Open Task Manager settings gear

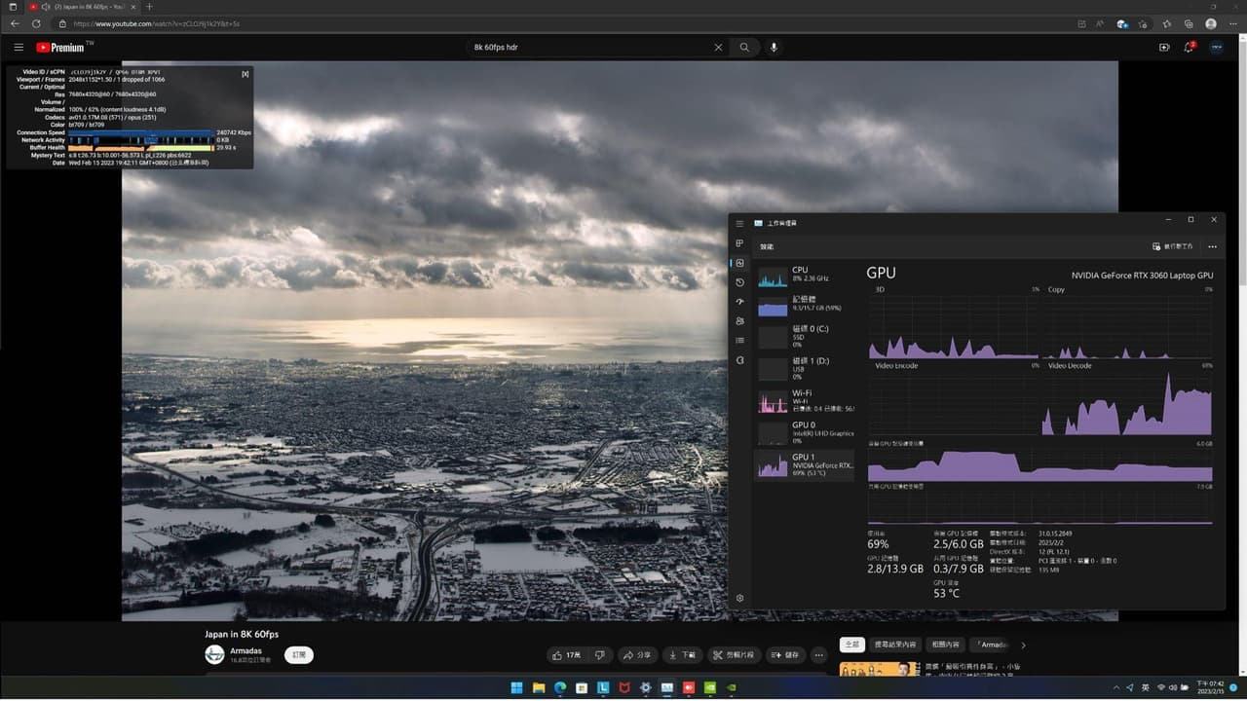[739, 598]
